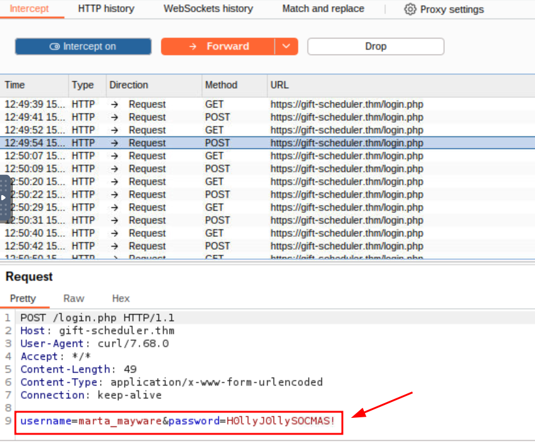Select the 12:49:39 GET request row

coord(267,104)
